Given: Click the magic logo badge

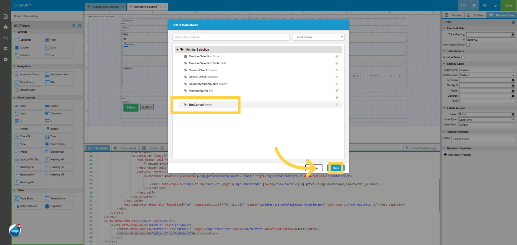Looking at the screenshot, I should [15, 231].
